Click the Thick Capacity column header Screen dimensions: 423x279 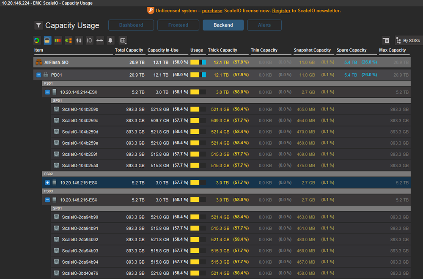tap(222, 50)
